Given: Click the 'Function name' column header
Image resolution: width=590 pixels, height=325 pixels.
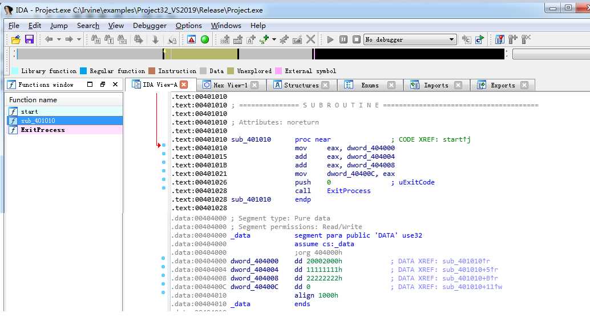Looking at the screenshot, I should click(x=64, y=100).
